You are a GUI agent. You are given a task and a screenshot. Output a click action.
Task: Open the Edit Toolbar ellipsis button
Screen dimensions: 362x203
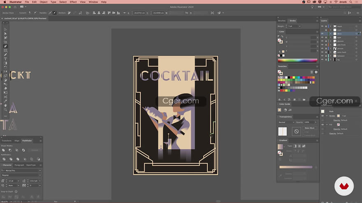(5, 116)
